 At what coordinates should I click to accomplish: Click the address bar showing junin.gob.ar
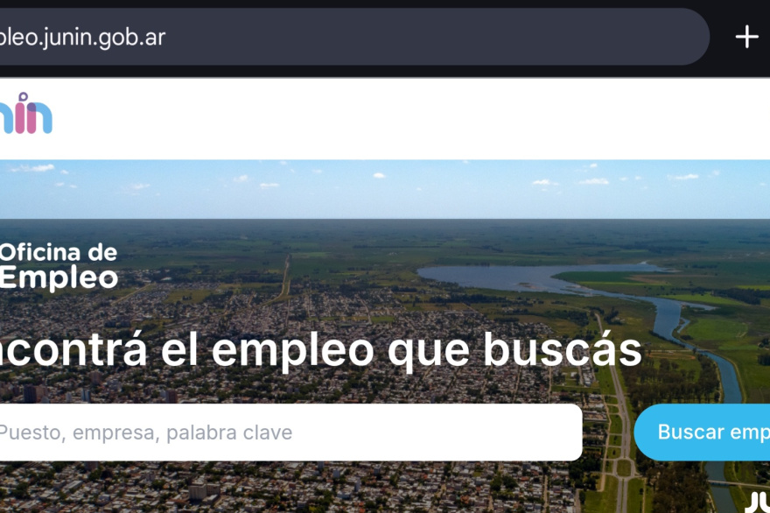tap(354, 37)
